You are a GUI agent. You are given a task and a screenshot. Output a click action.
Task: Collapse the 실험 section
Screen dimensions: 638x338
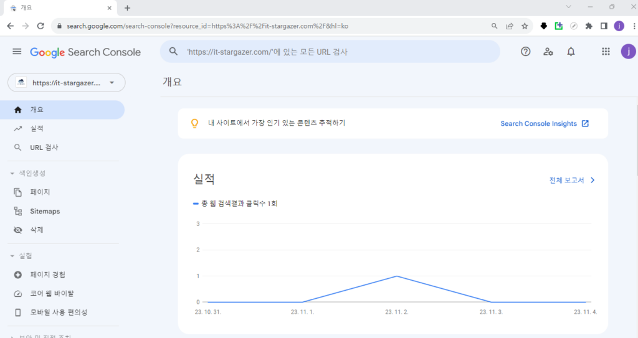point(12,256)
